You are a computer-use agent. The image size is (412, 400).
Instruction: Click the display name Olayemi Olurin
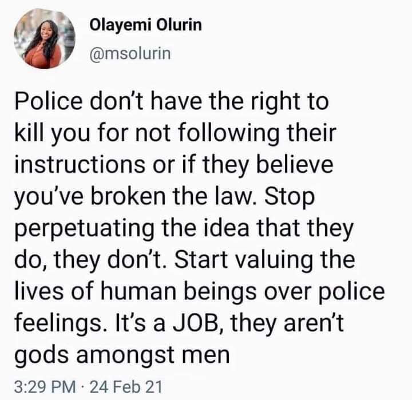pyautogui.click(x=146, y=25)
